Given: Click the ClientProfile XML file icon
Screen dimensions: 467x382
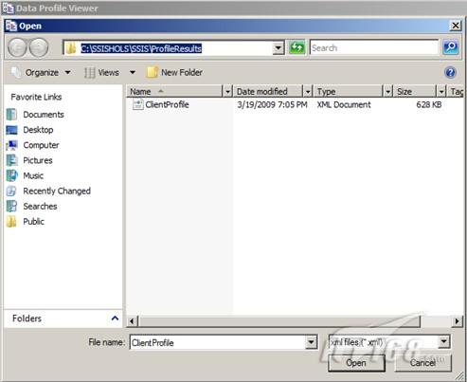Looking at the screenshot, I should click(x=137, y=104).
